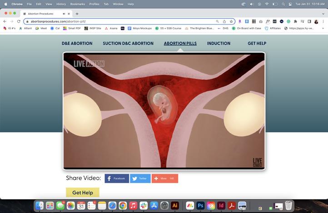The image size is (328, 213).
Task: Open the View menu in menu bar
Action: (49, 4)
